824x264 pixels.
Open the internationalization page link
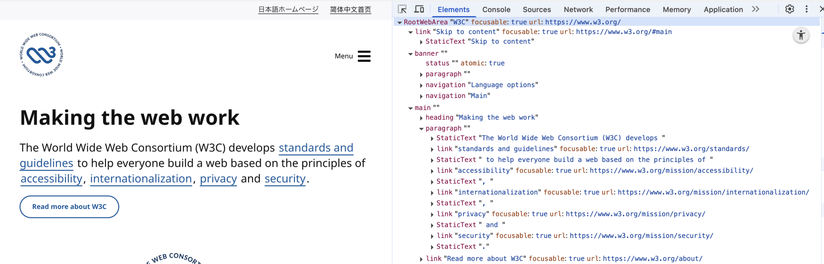point(141,179)
